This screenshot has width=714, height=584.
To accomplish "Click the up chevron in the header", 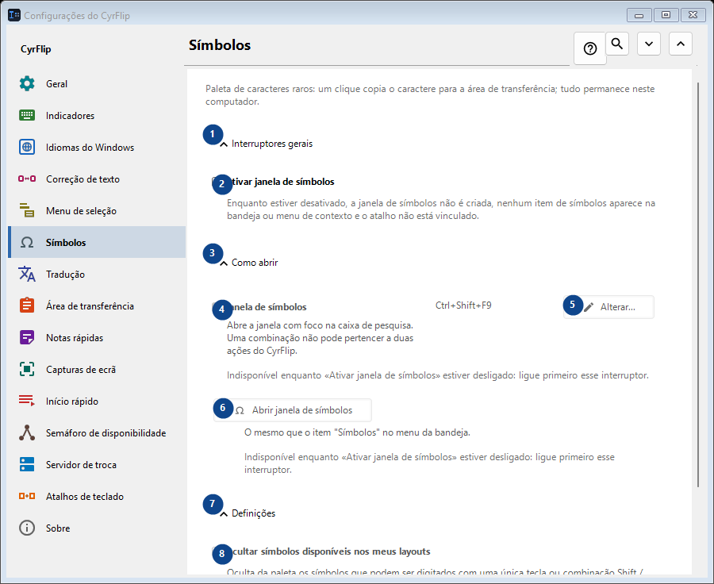I will (681, 44).
